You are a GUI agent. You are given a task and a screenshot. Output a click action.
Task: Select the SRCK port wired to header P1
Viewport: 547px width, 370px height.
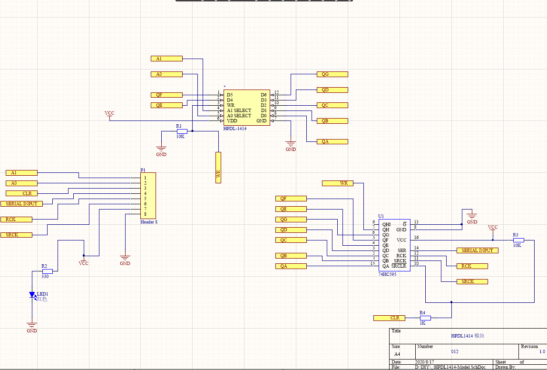(x=16, y=235)
